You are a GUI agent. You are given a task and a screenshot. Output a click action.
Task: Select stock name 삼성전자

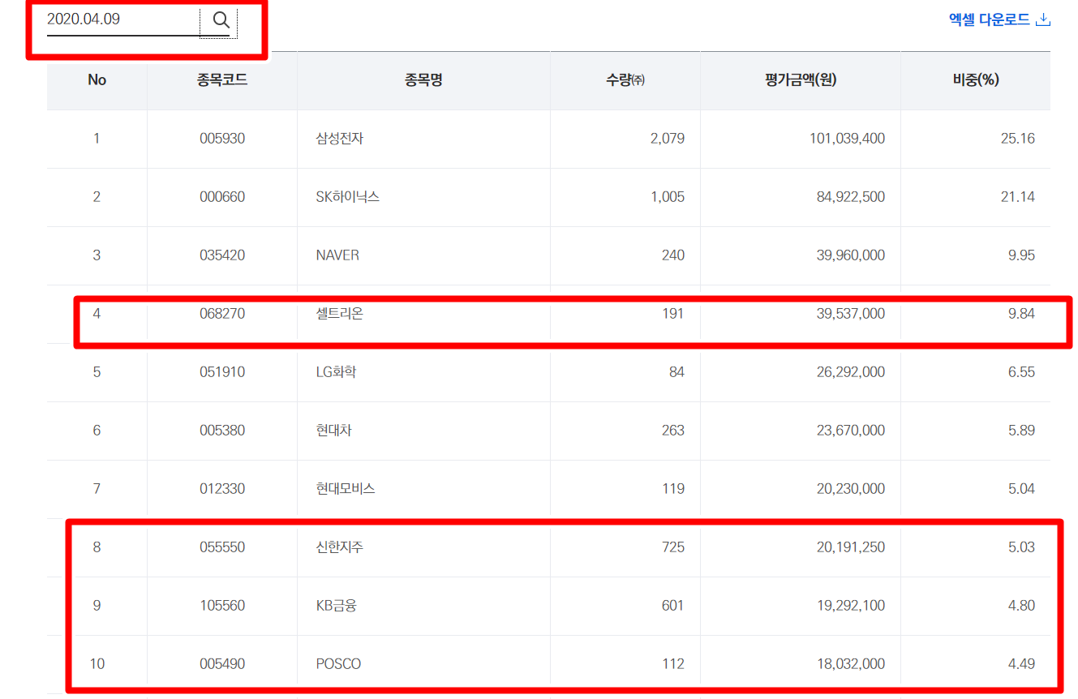(x=340, y=139)
